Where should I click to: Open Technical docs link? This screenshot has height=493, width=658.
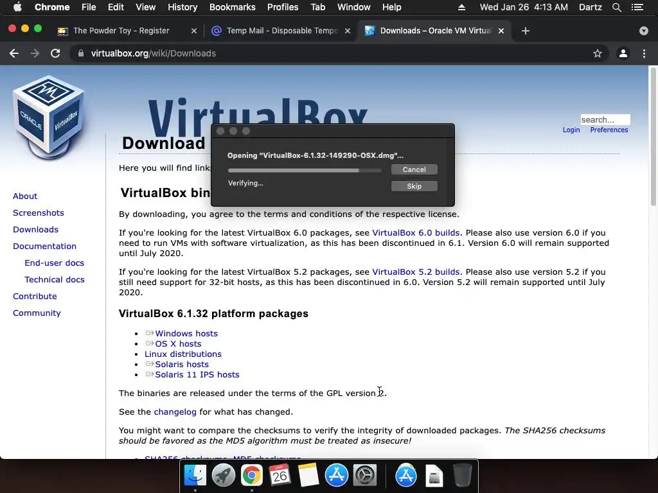pyautogui.click(x=55, y=280)
